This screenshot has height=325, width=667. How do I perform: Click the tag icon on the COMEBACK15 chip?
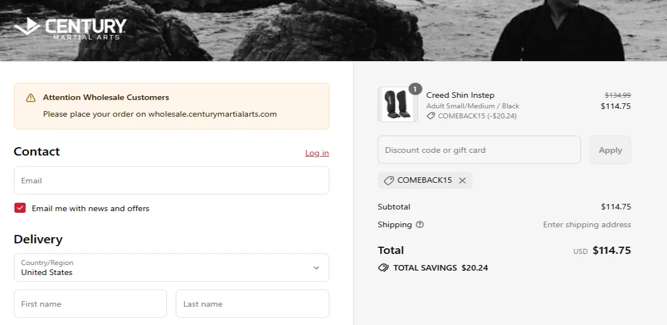[x=390, y=180]
